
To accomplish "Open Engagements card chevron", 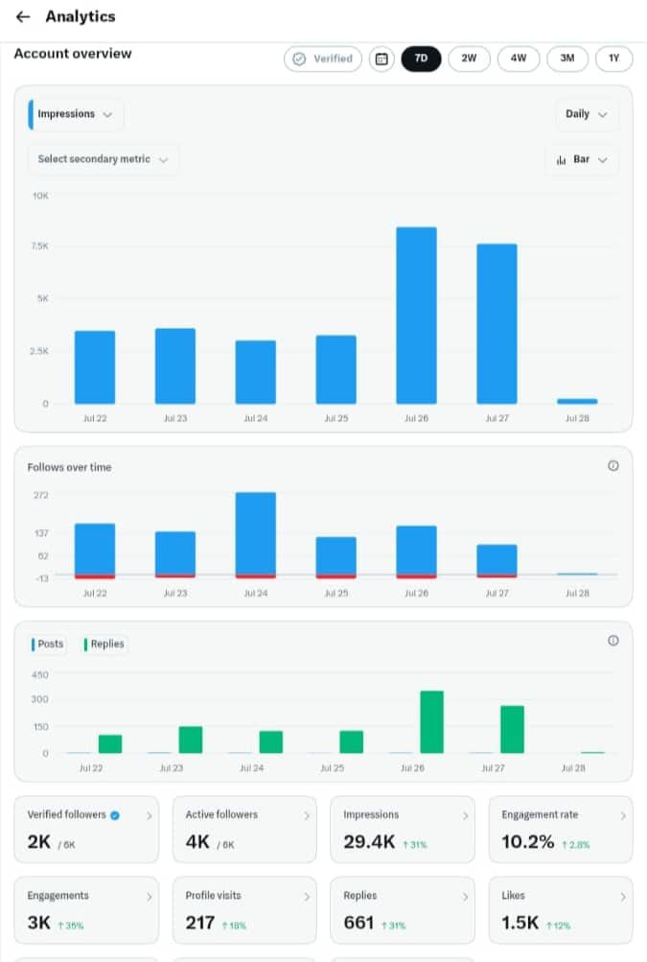I will pyautogui.click(x=149, y=897).
